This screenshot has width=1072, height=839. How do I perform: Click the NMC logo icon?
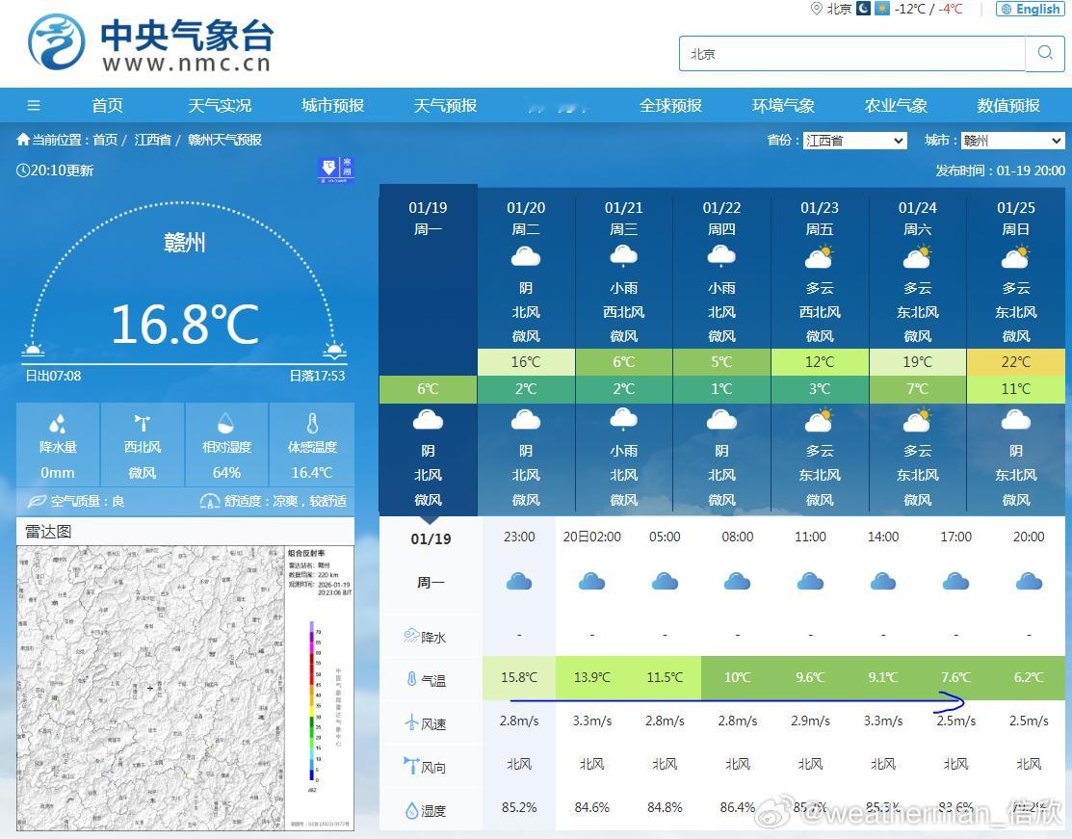tap(57, 41)
